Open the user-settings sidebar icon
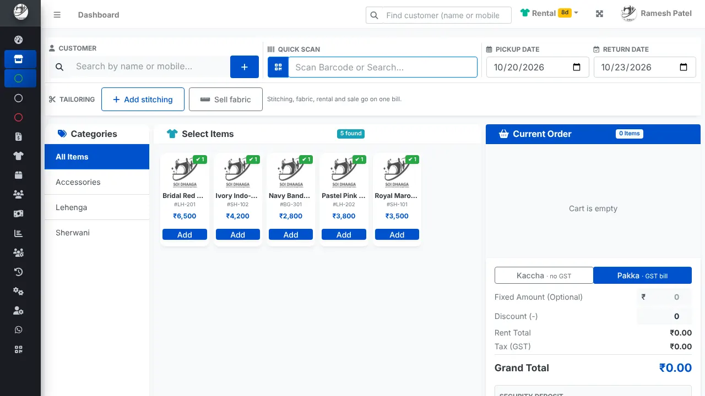The width and height of the screenshot is (705, 396). point(18,311)
